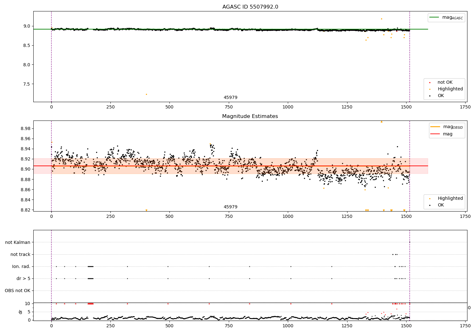Click the green line sample in the top legend

point(434,17)
